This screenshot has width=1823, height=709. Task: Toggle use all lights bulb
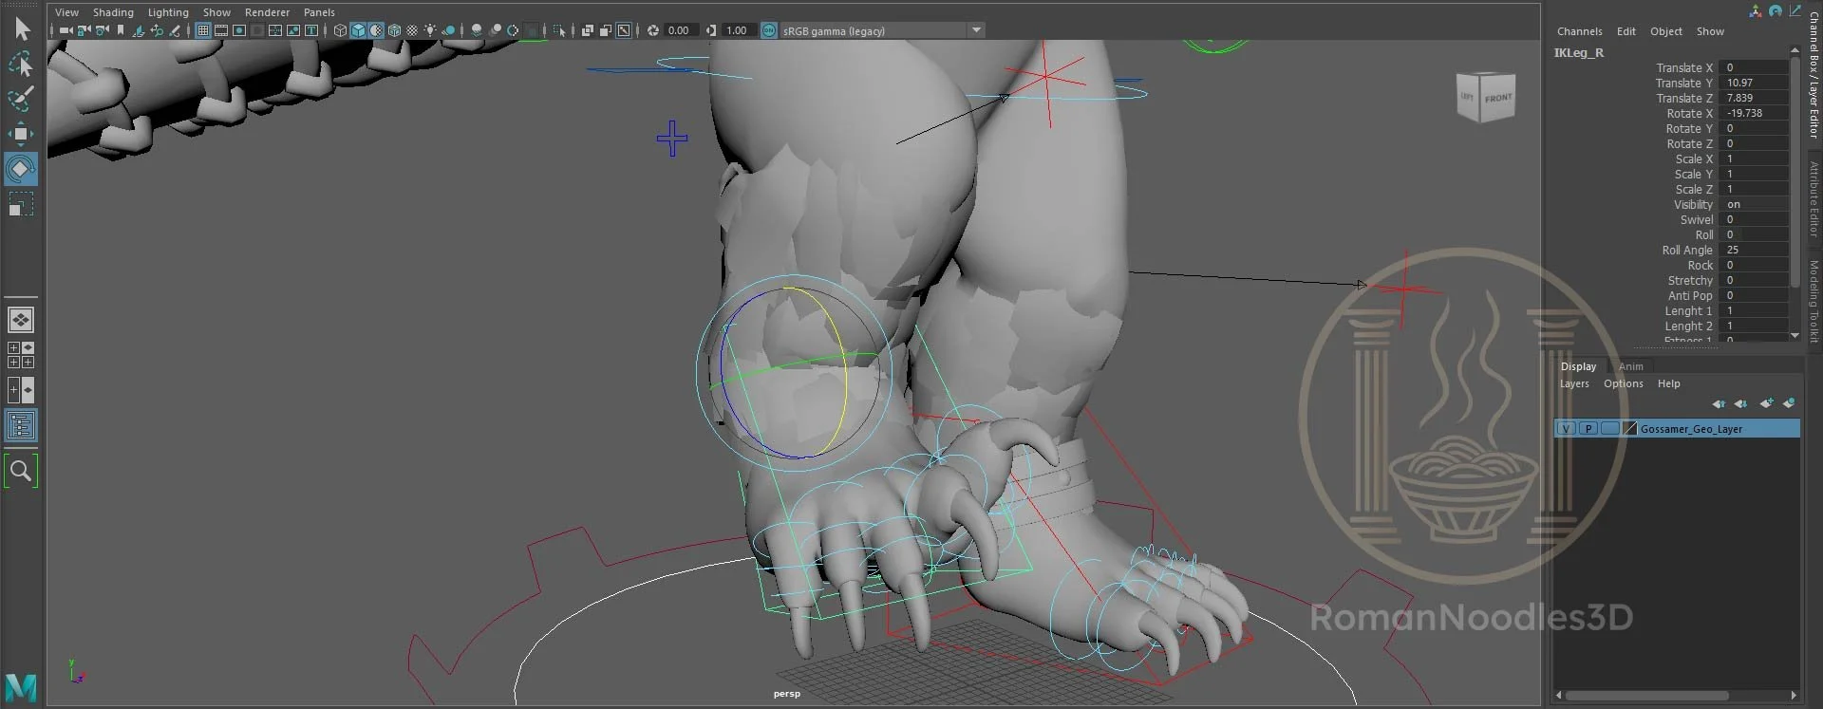click(x=430, y=30)
